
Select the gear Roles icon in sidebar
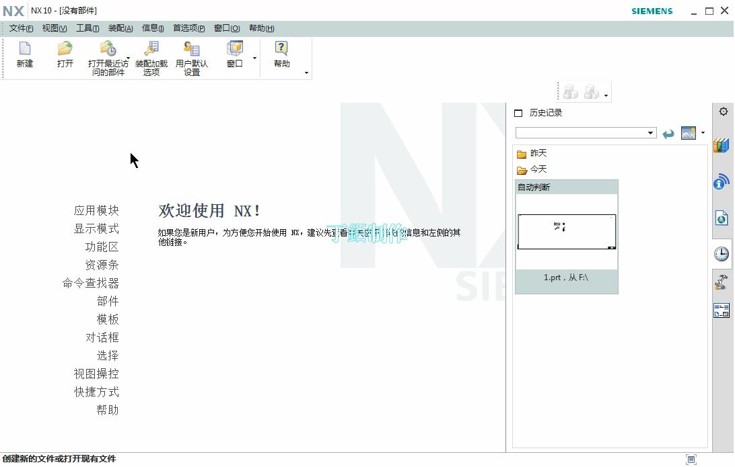coord(722,112)
